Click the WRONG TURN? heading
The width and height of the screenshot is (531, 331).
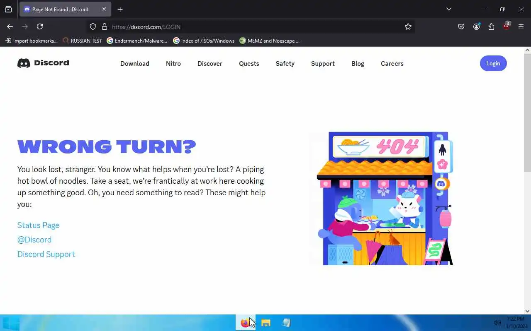[107, 146]
